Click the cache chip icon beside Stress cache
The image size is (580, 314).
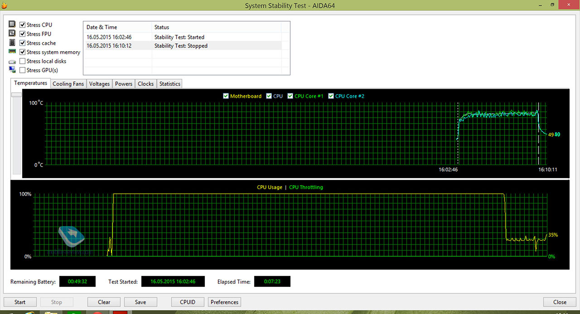point(12,43)
